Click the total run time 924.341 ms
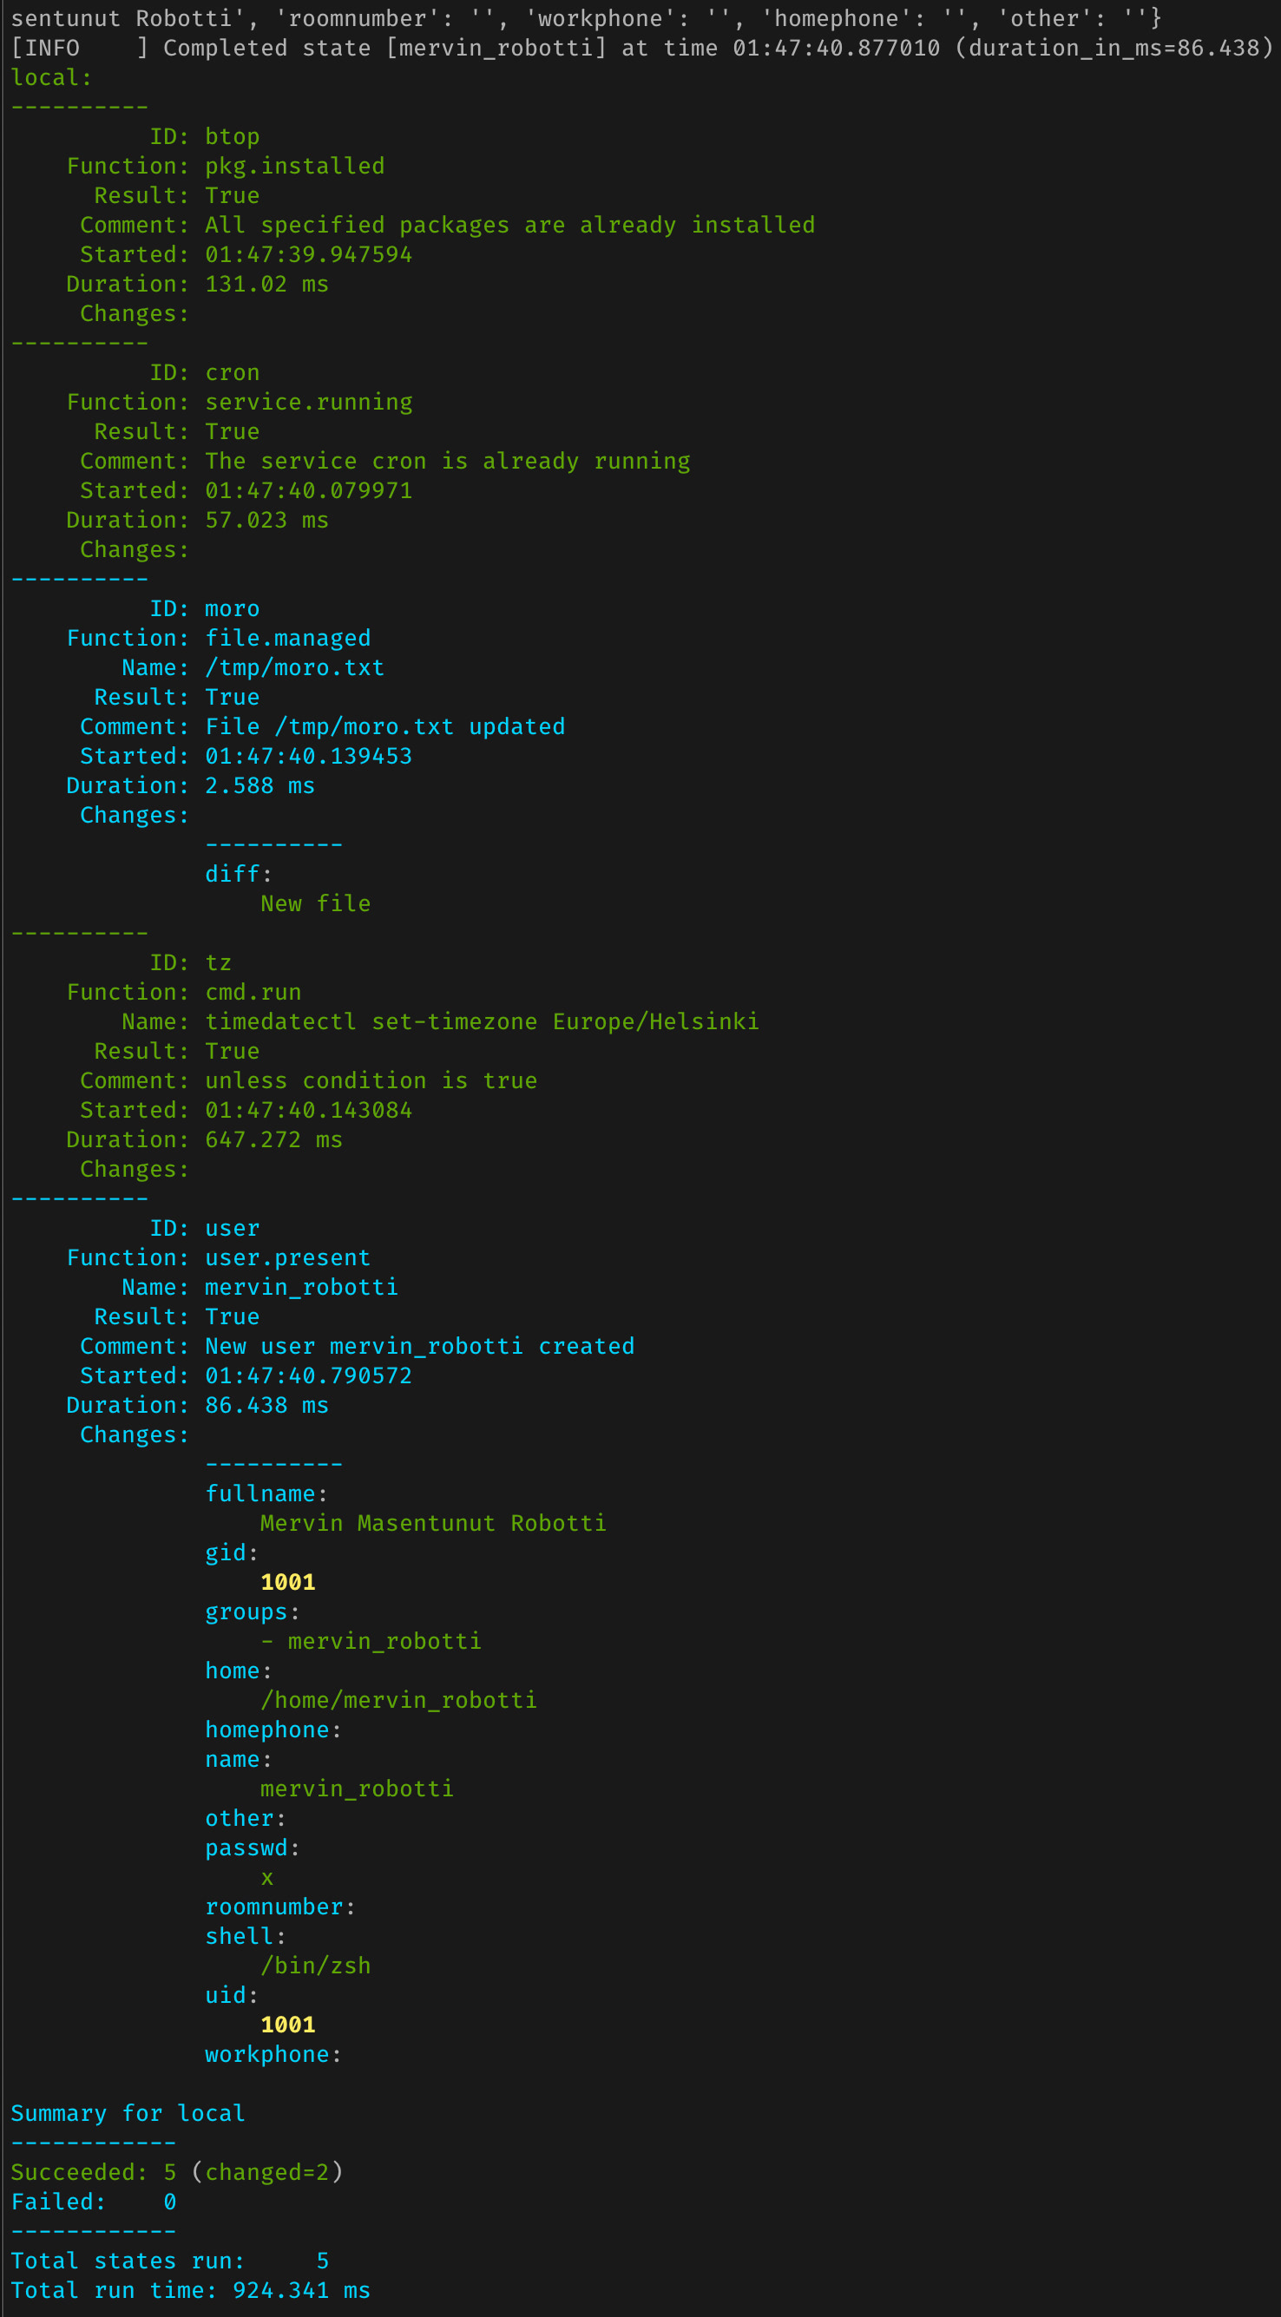Screen dimensions: 1281x2317 (x=300, y=2290)
